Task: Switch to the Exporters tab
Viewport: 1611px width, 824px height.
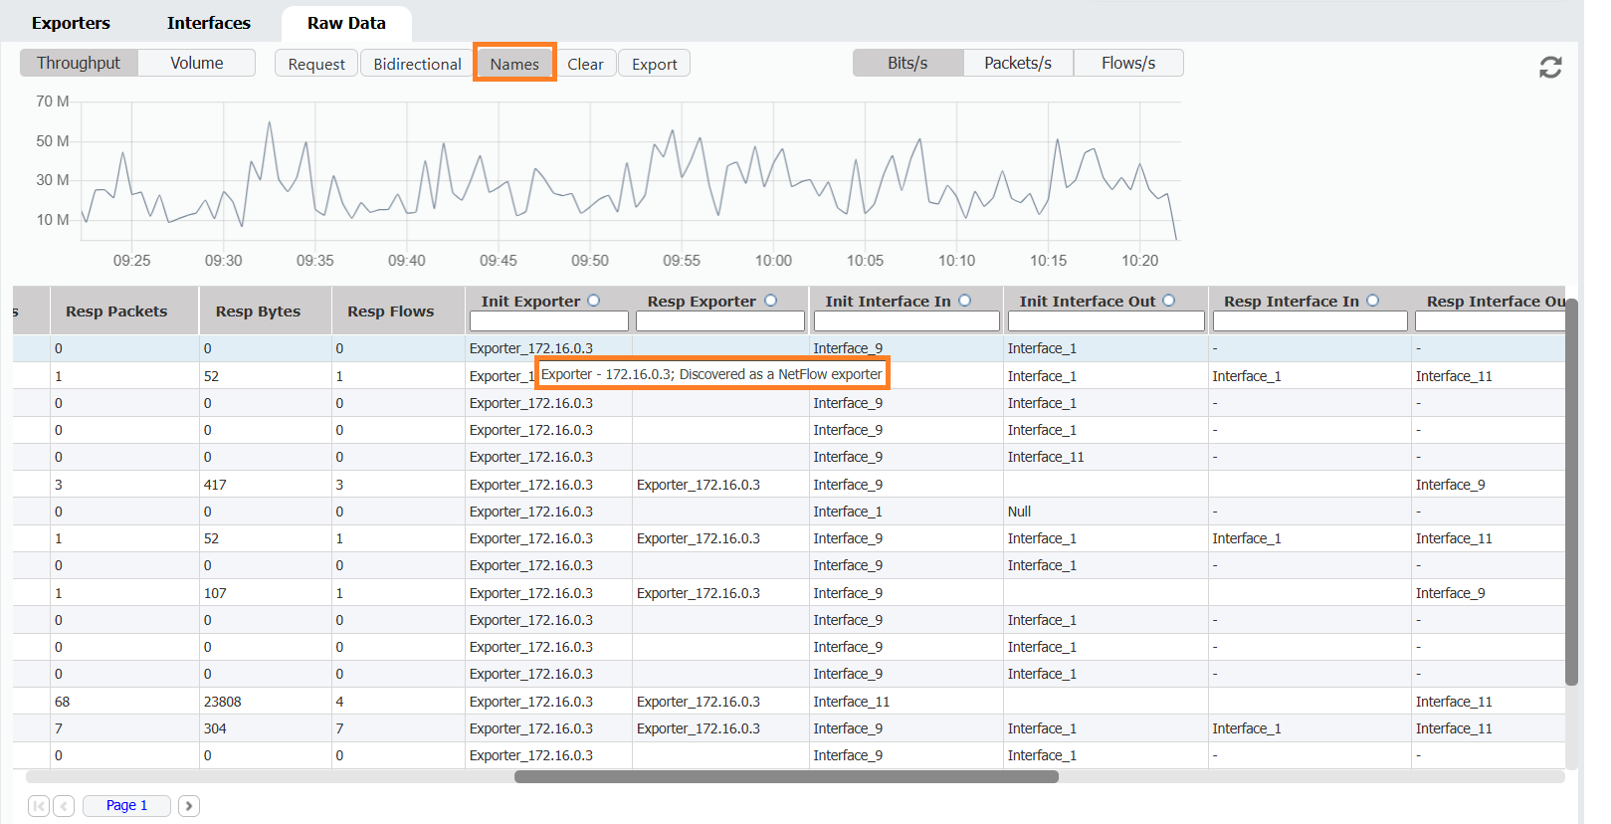Action: click(71, 23)
